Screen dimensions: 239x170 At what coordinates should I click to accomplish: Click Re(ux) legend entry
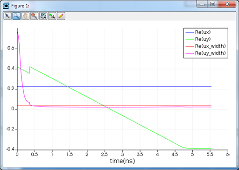coord(203,32)
